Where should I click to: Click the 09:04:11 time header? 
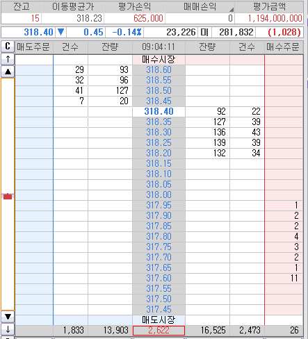click(x=159, y=47)
